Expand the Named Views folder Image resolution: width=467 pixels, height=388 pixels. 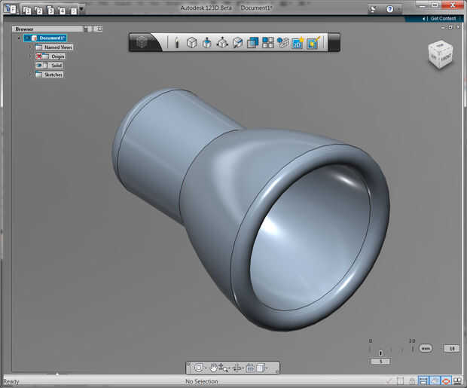pyautogui.click(x=30, y=47)
